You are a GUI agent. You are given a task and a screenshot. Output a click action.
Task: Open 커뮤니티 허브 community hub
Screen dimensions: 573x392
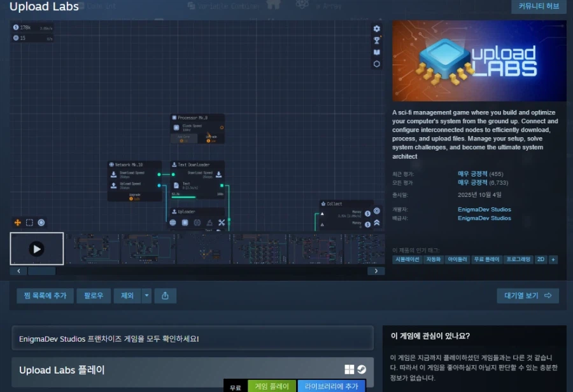pyautogui.click(x=539, y=6)
